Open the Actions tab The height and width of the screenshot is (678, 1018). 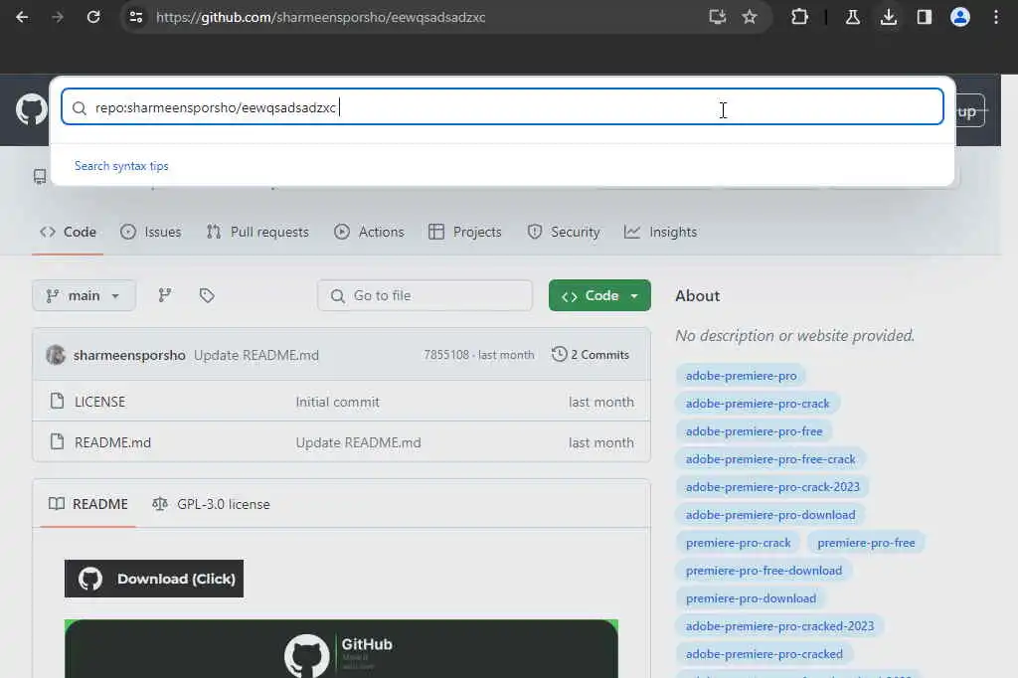coord(369,232)
